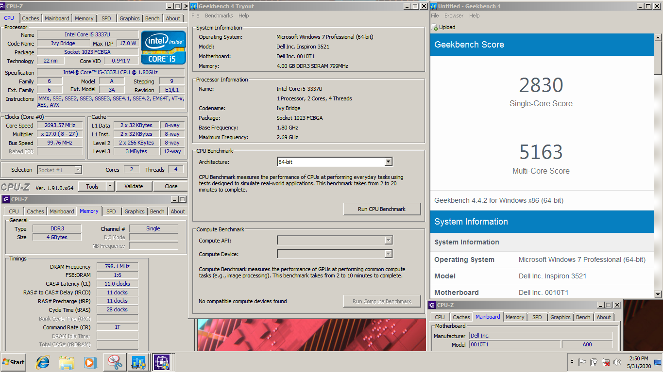
Task: Open the Benchmarks menu
Action: (219, 16)
